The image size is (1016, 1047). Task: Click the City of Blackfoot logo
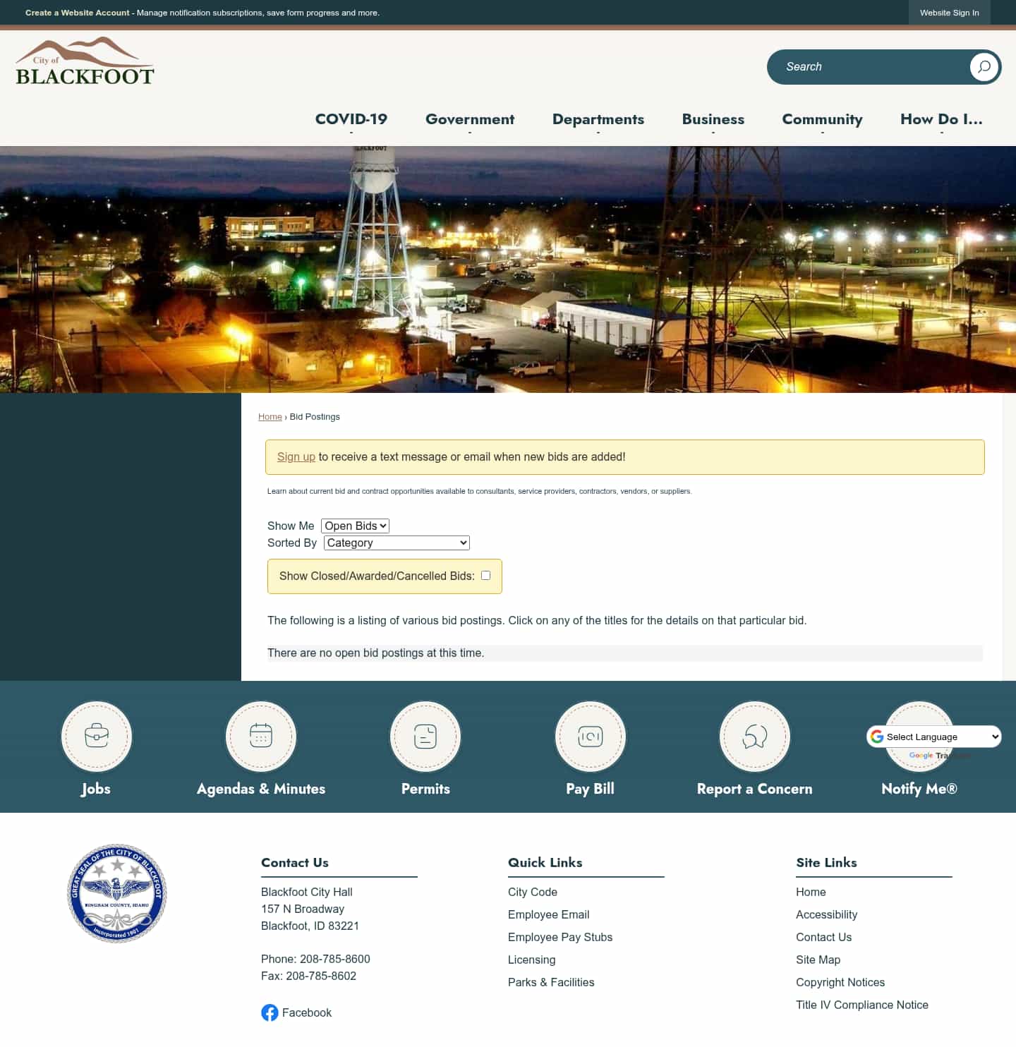click(x=84, y=61)
